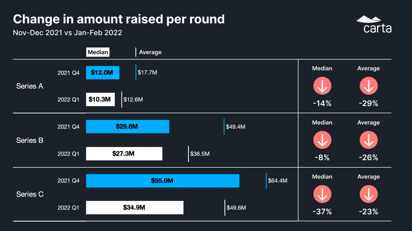This screenshot has width=412, height=231.
Task: Click Series B median down arrow icon
Action: click(322, 140)
